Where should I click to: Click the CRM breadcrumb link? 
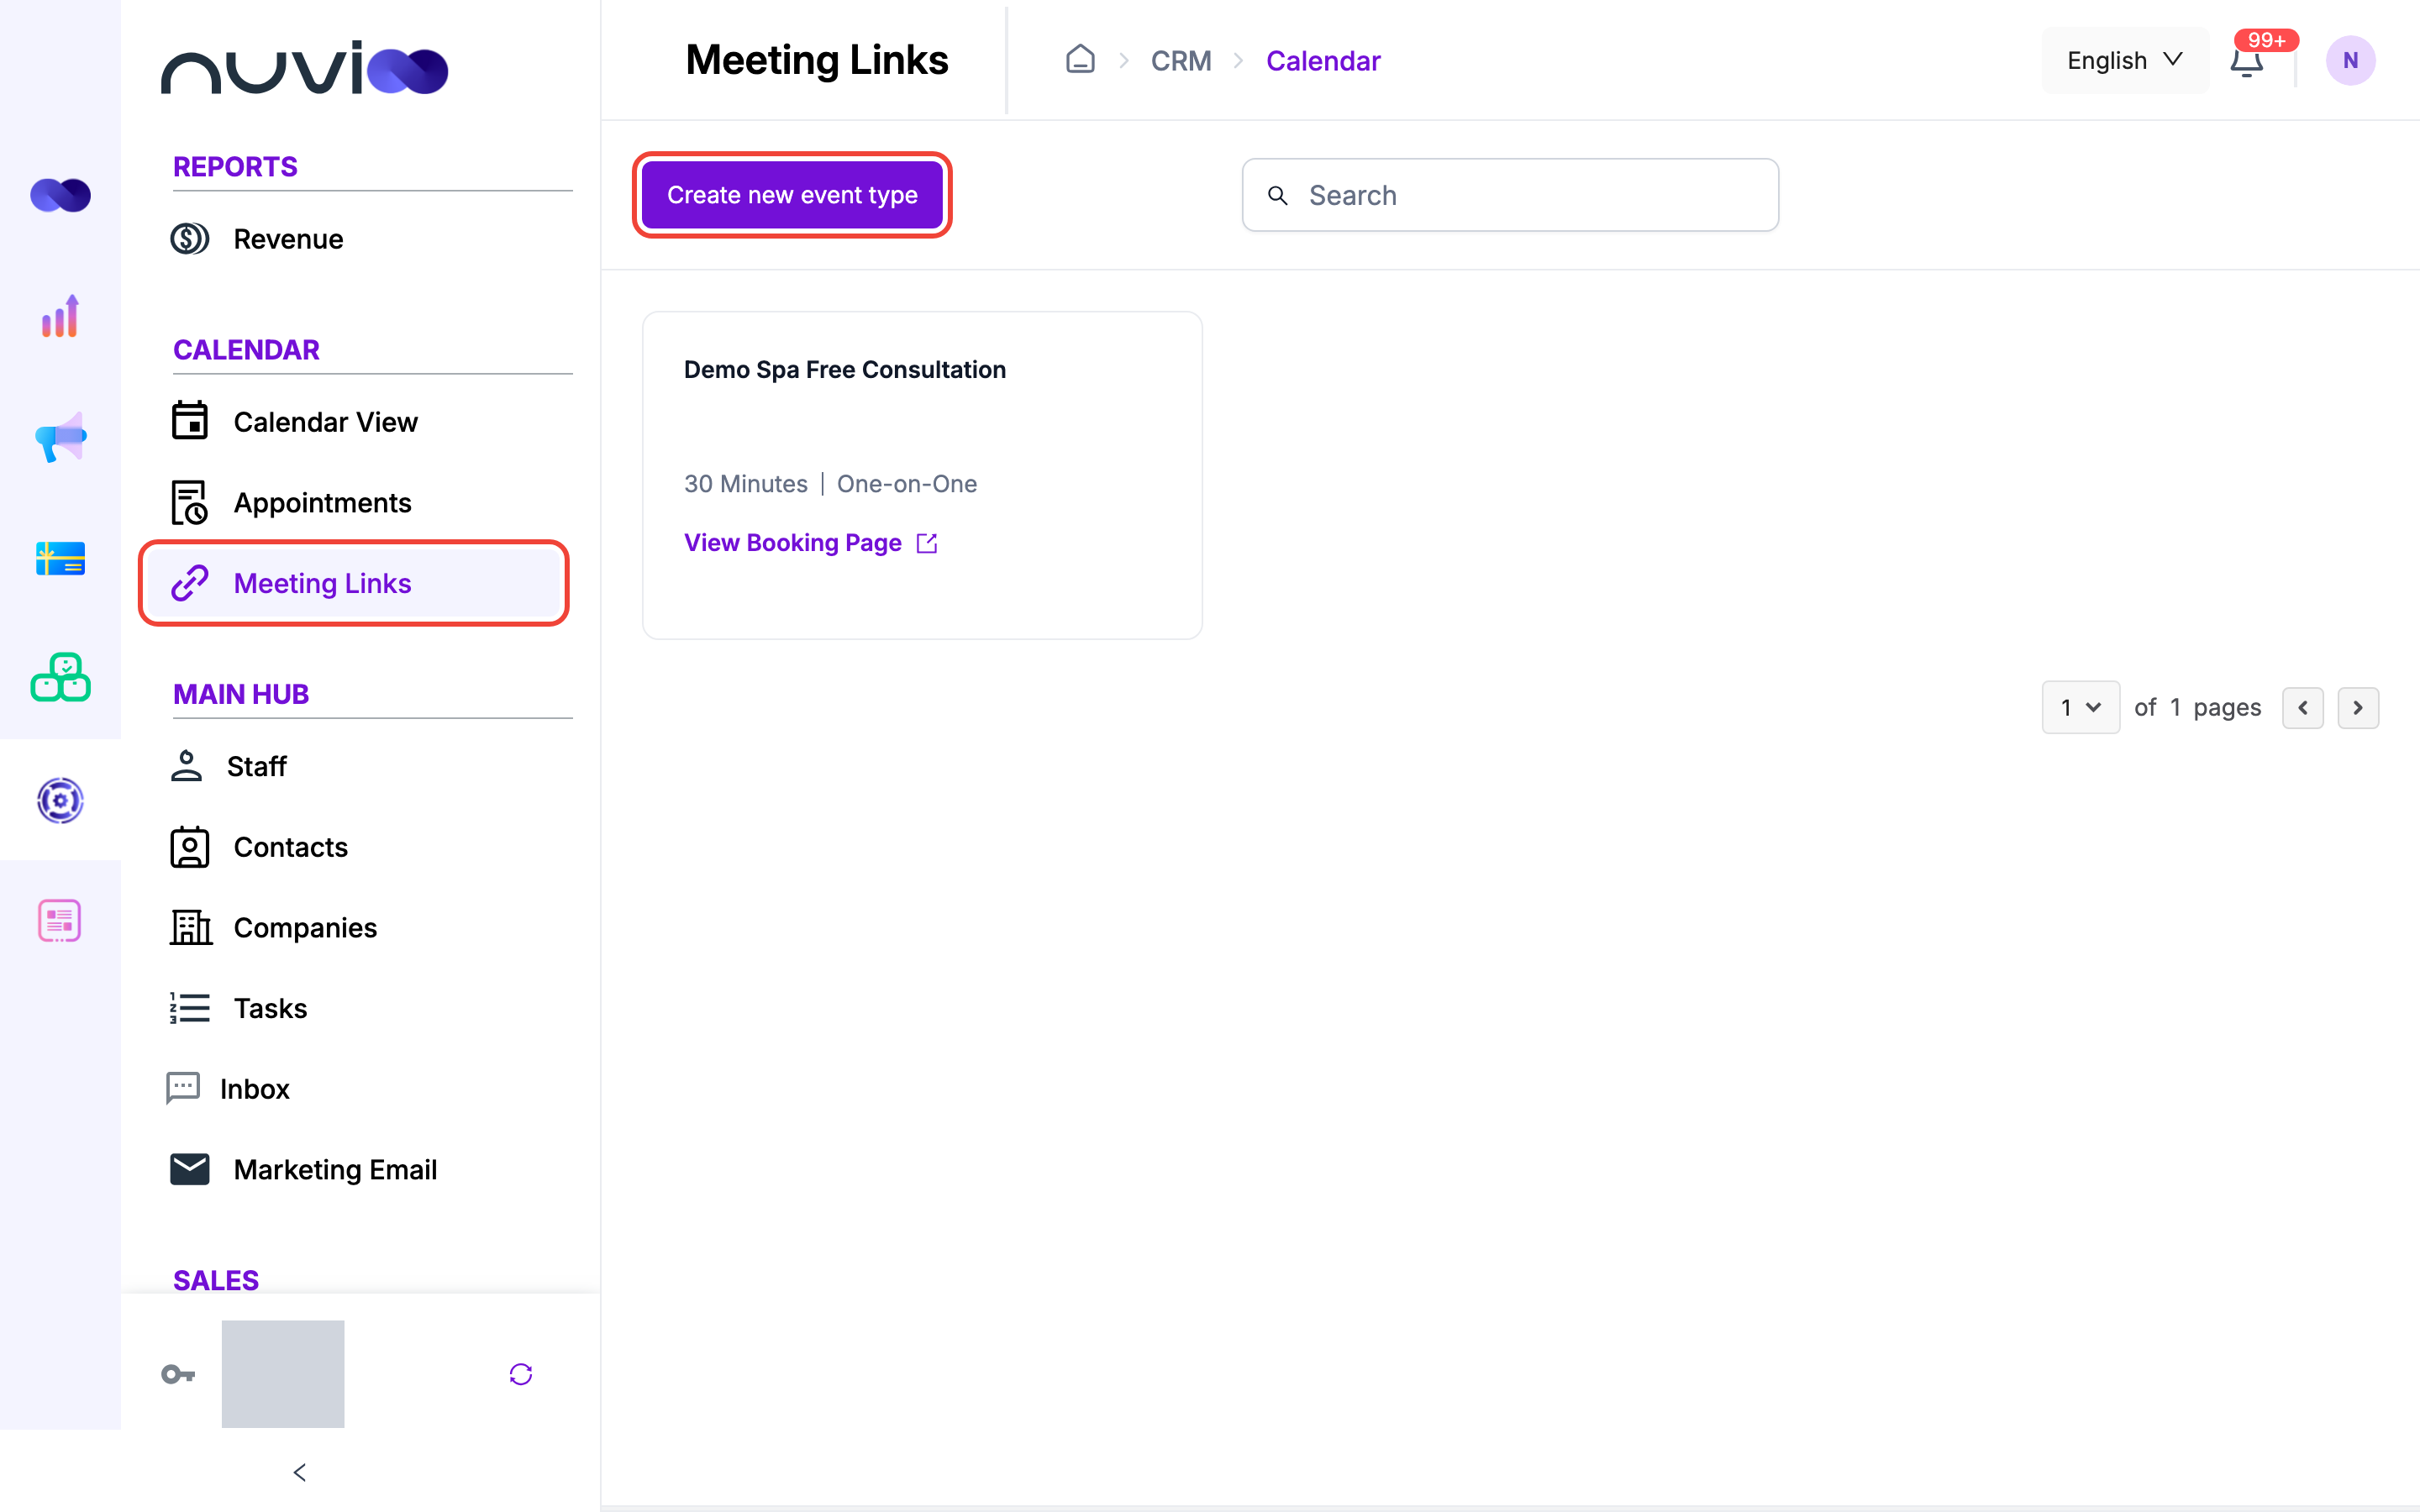1181,61
